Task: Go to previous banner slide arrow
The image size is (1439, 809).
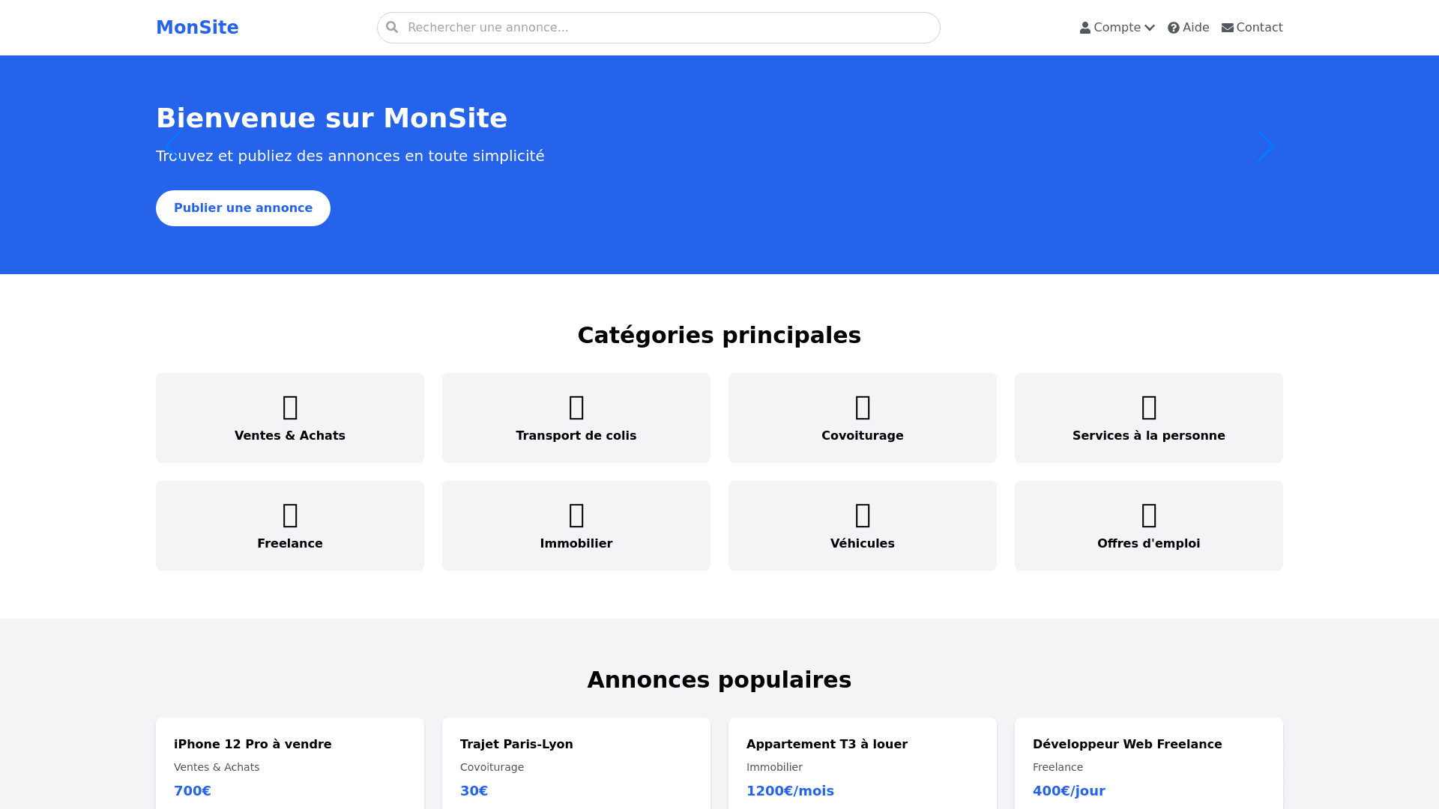Action: coord(172,147)
